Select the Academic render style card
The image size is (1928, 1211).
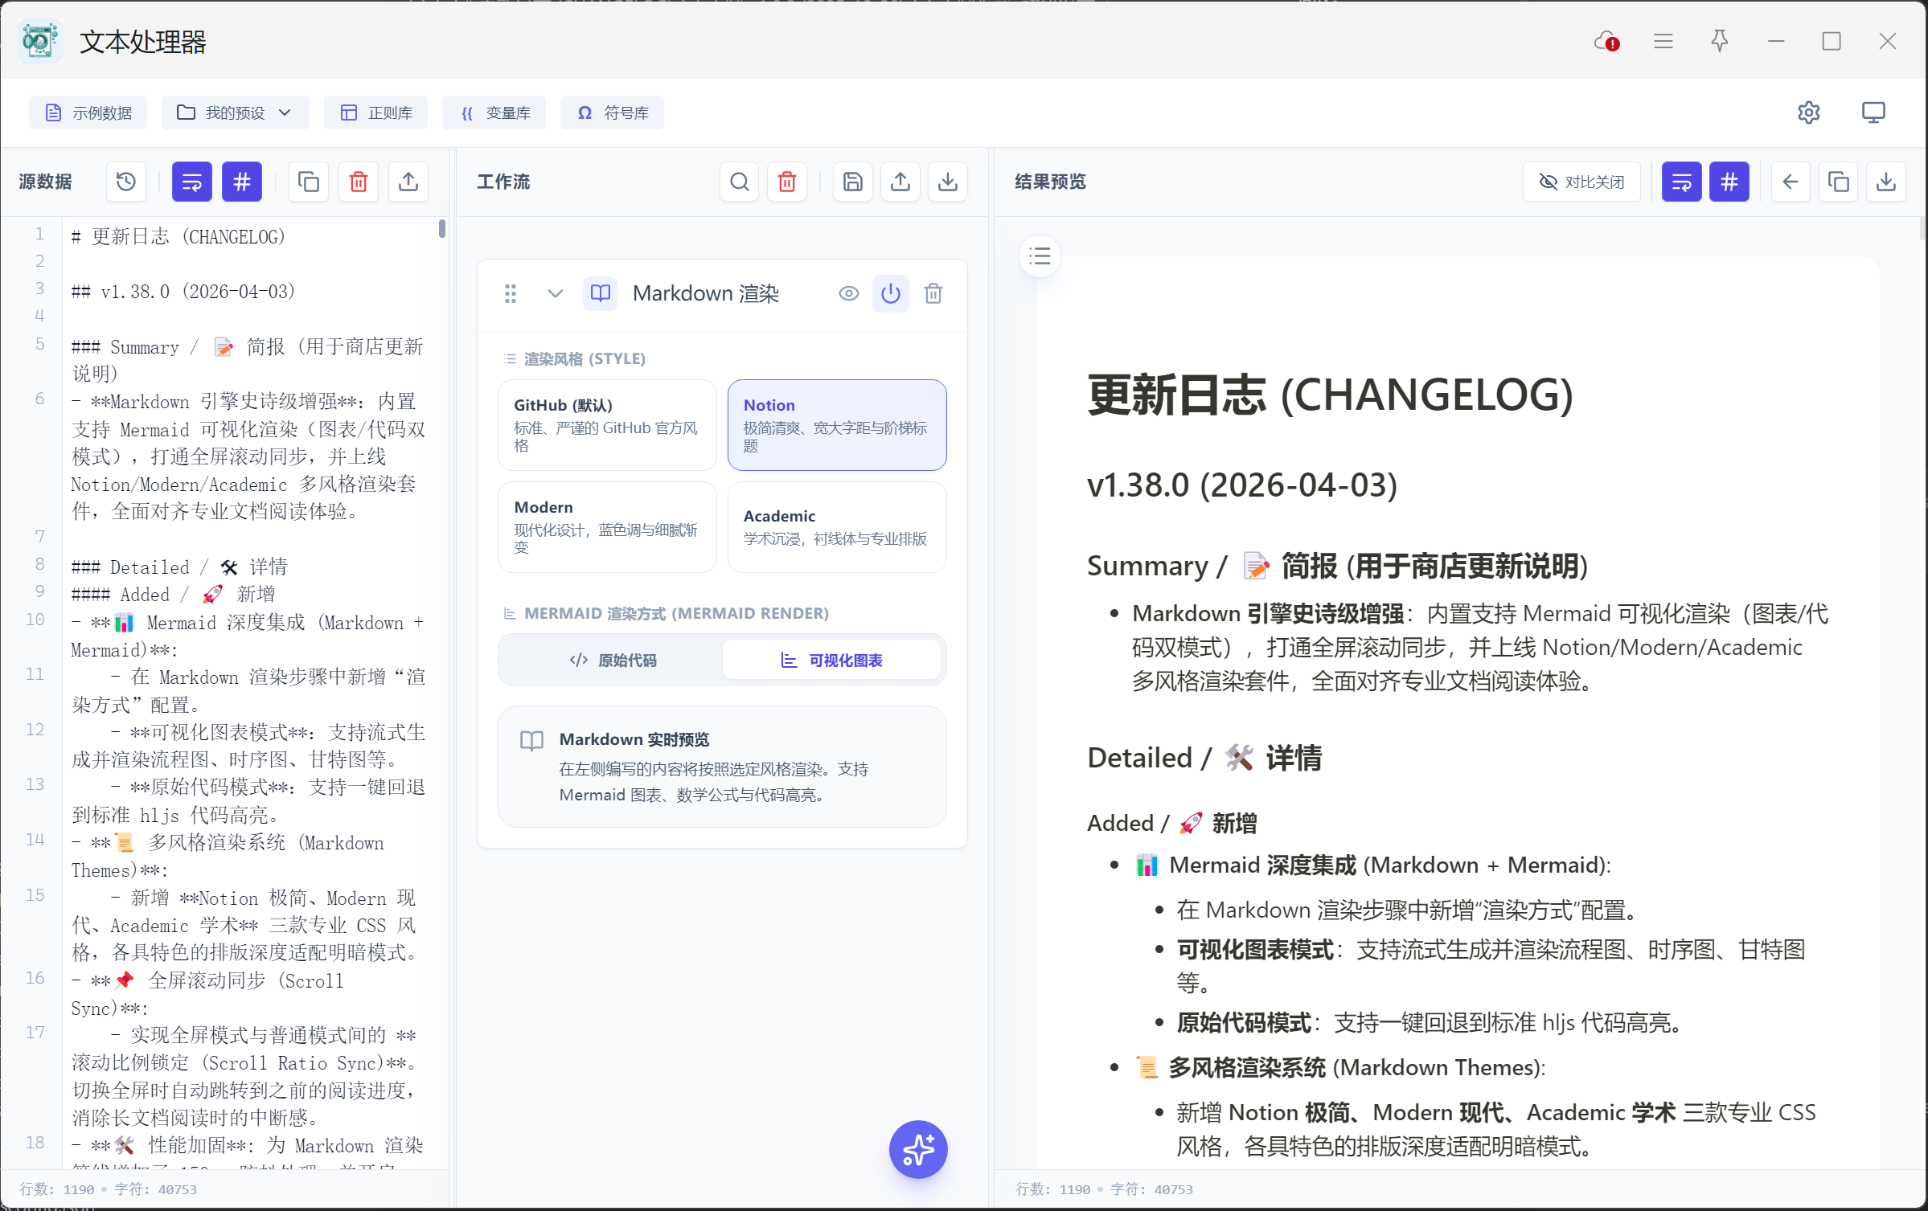[836, 527]
